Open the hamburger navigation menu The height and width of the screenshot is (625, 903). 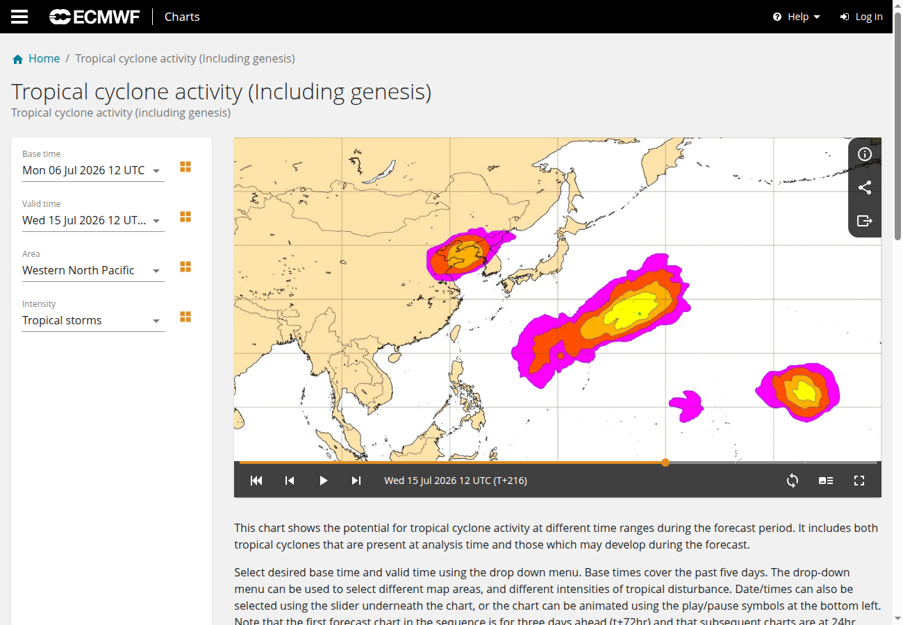(19, 17)
